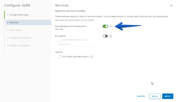Click the 'Options:' label
Screen dimensions: 177x102
(x=59, y=52)
